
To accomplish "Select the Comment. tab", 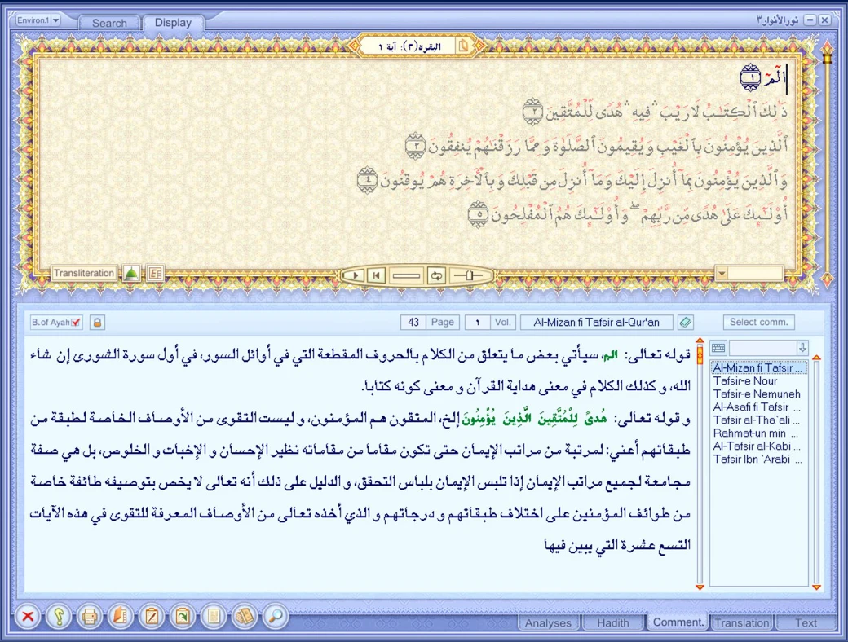I will click(678, 622).
